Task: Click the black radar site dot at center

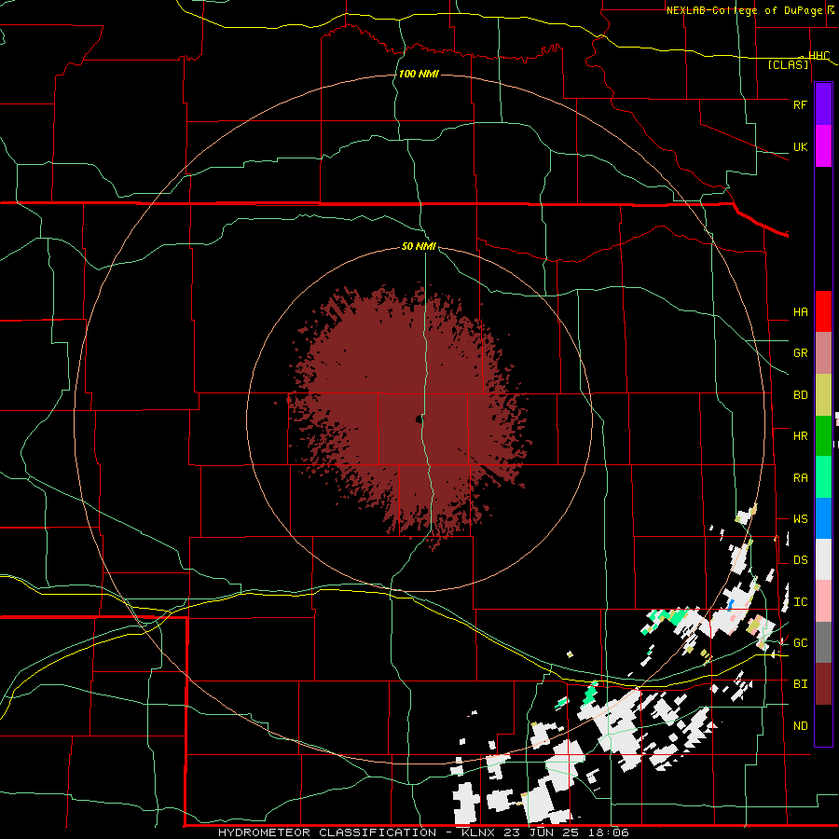Action: click(419, 420)
